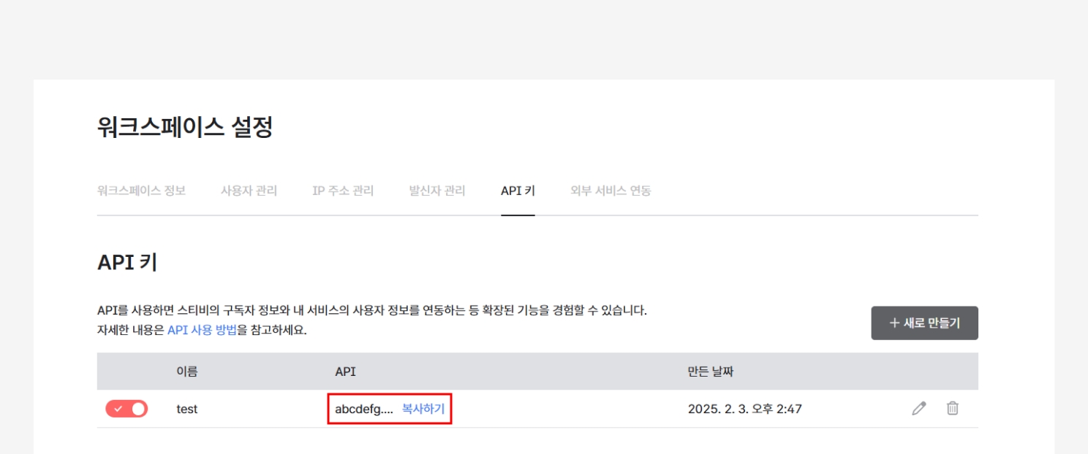Open the 외부 서비스 연동 tab
1088x454 pixels.
click(x=611, y=191)
